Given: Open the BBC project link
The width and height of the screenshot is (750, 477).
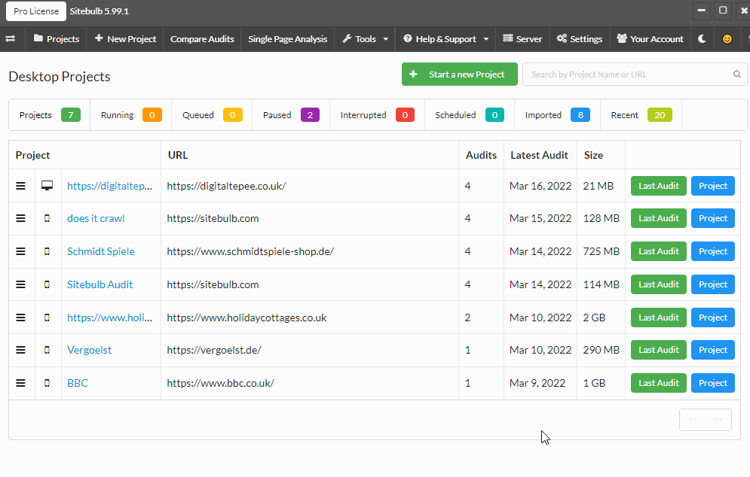Looking at the screenshot, I should click(78, 383).
